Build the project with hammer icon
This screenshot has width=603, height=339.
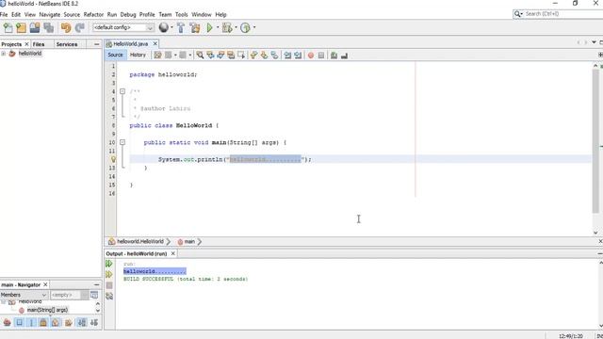point(181,27)
